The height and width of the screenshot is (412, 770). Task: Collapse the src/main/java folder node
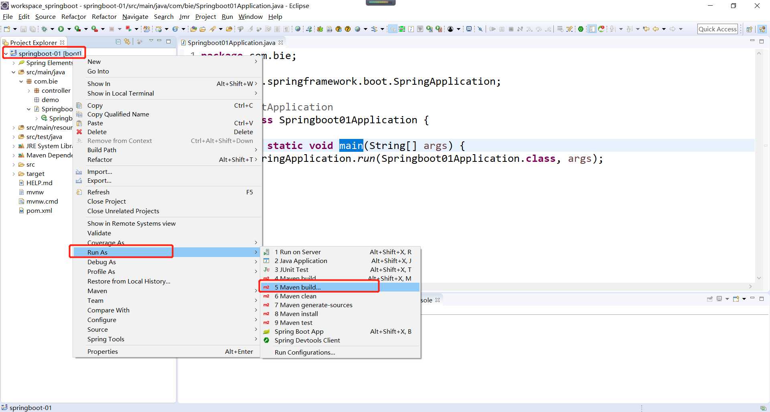pos(14,72)
